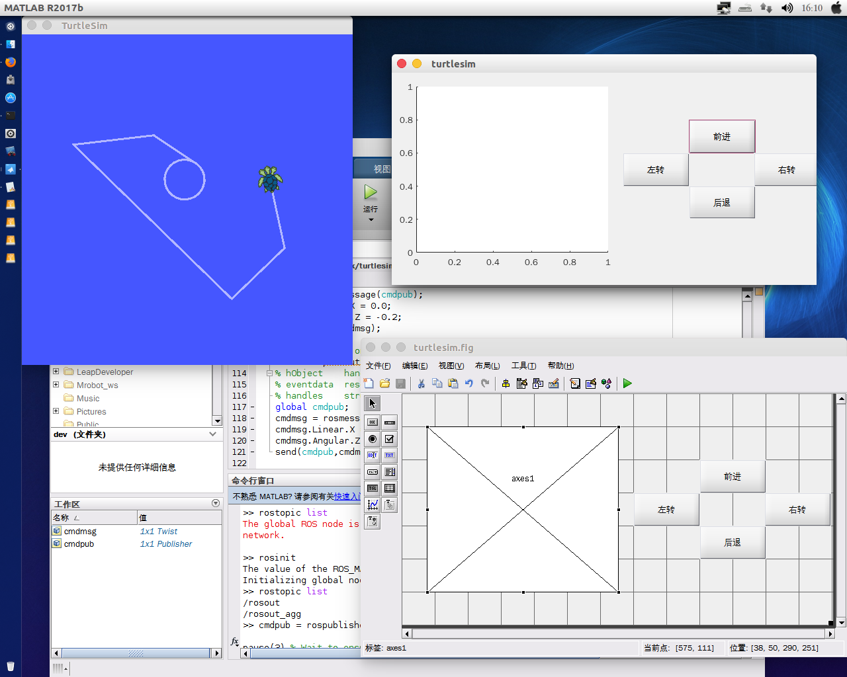Open Terminal from the dock
Image resolution: width=847 pixels, height=677 pixels.
(10, 116)
